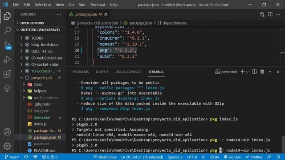Start Go Live server from status bar
The height and width of the screenshot is (160, 285).
point(232,157)
